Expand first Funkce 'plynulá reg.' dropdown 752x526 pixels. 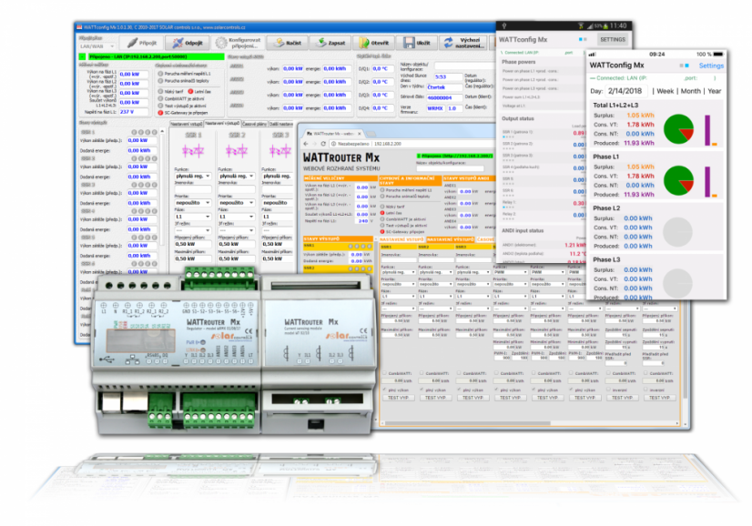pyautogui.click(x=191, y=177)
